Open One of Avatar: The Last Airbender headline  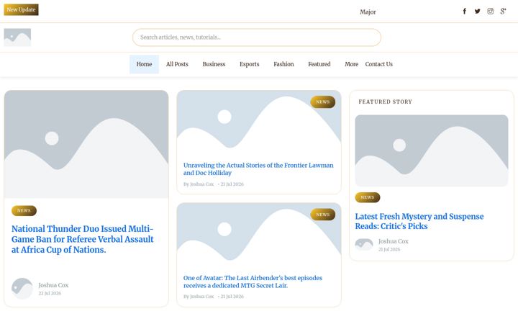point(253,282)
